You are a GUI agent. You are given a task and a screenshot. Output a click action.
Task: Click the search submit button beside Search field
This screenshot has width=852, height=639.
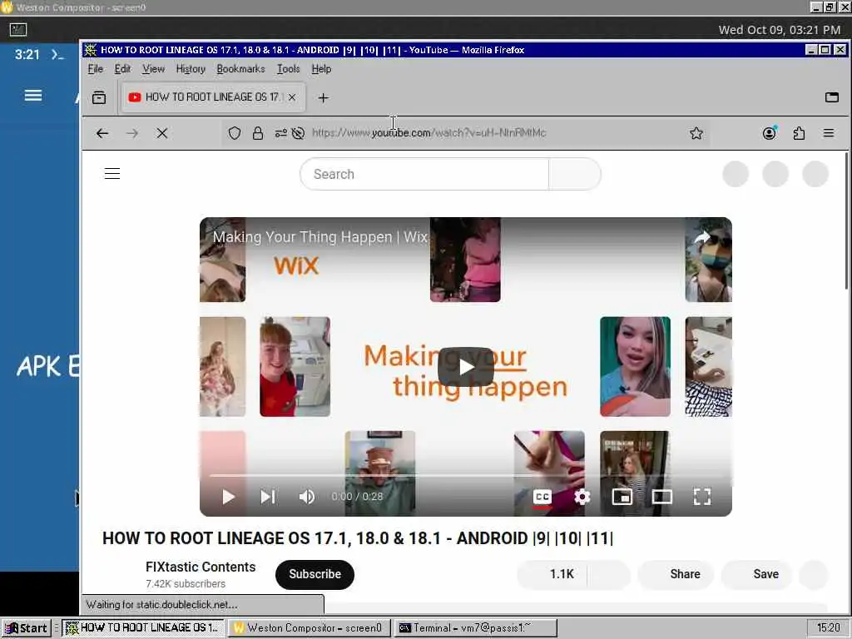575,174
